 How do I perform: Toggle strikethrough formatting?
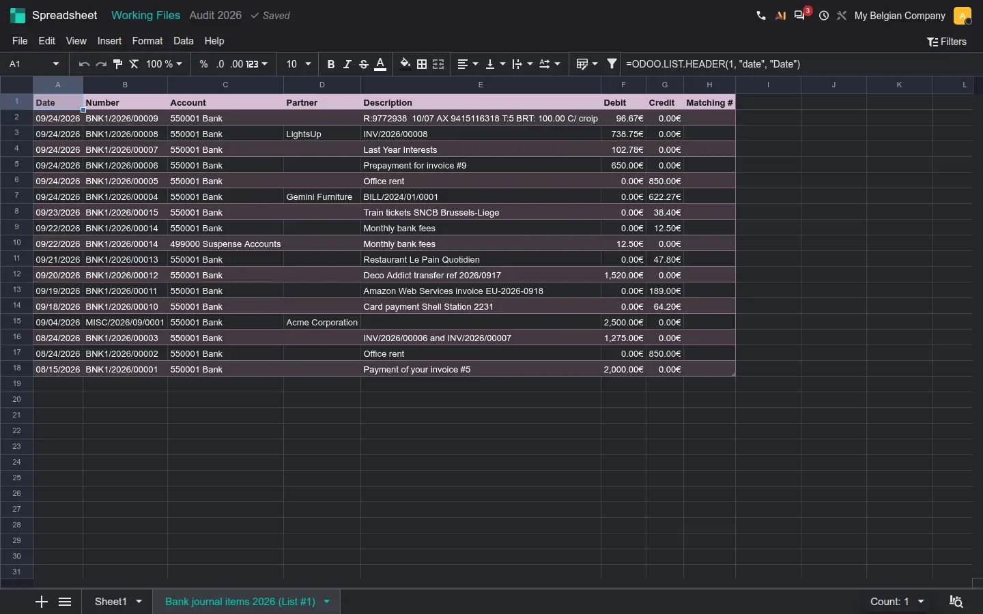pos(364,64)
